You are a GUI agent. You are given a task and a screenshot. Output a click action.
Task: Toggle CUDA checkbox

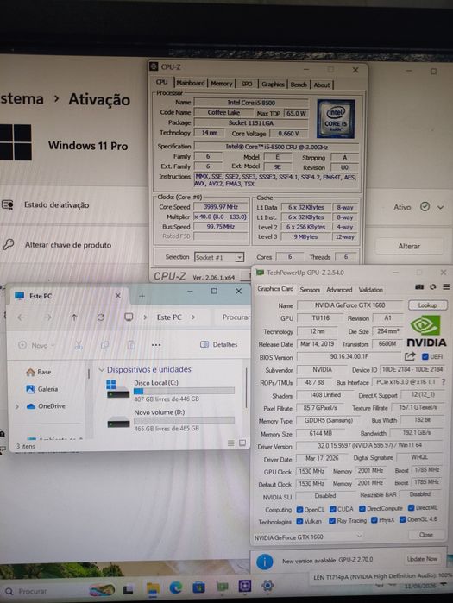333,509
